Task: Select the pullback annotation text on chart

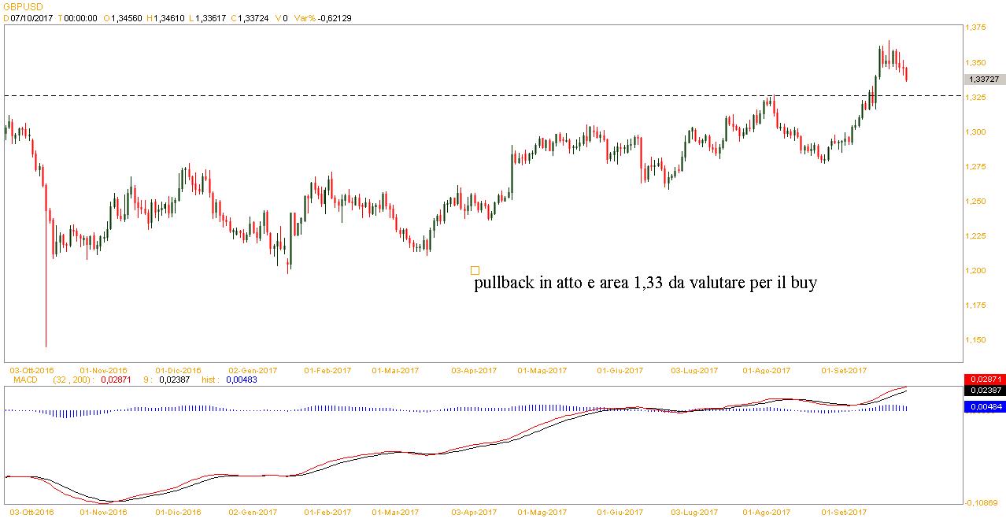Action: click(x=645, y=283)
